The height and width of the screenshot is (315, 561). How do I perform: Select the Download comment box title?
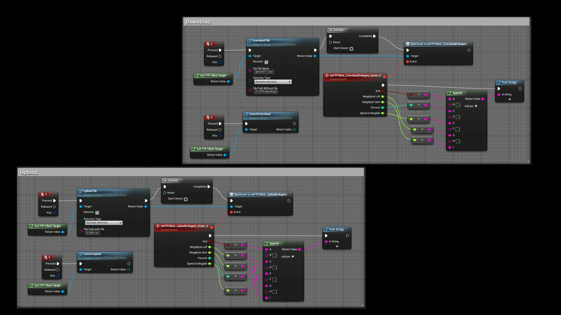click(198, 22)
